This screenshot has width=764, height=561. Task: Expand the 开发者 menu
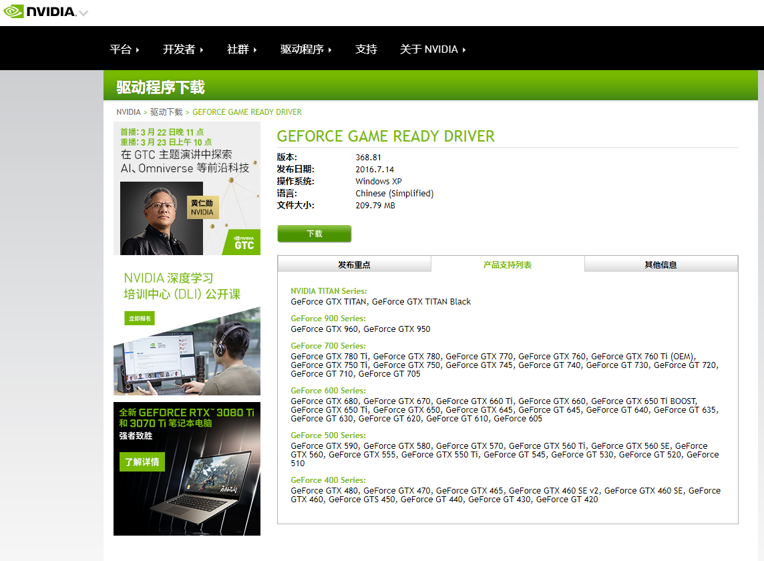pos(183,49)
